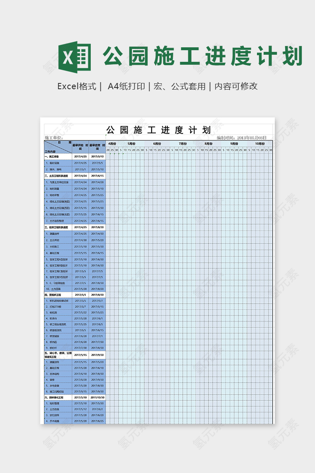Click the start date cell 2017/9/15
Viewport: 315px width, 473px height.
pos(80,392)
